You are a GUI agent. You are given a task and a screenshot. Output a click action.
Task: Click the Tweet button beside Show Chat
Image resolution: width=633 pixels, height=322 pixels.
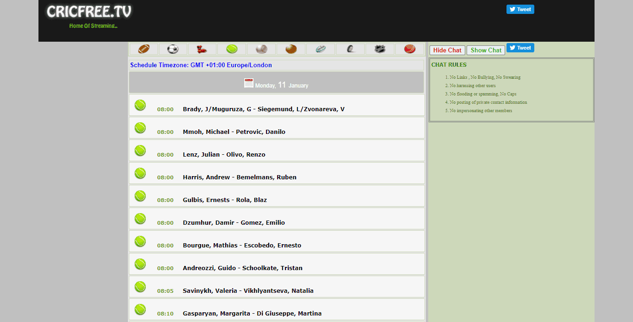coord(520,48)
